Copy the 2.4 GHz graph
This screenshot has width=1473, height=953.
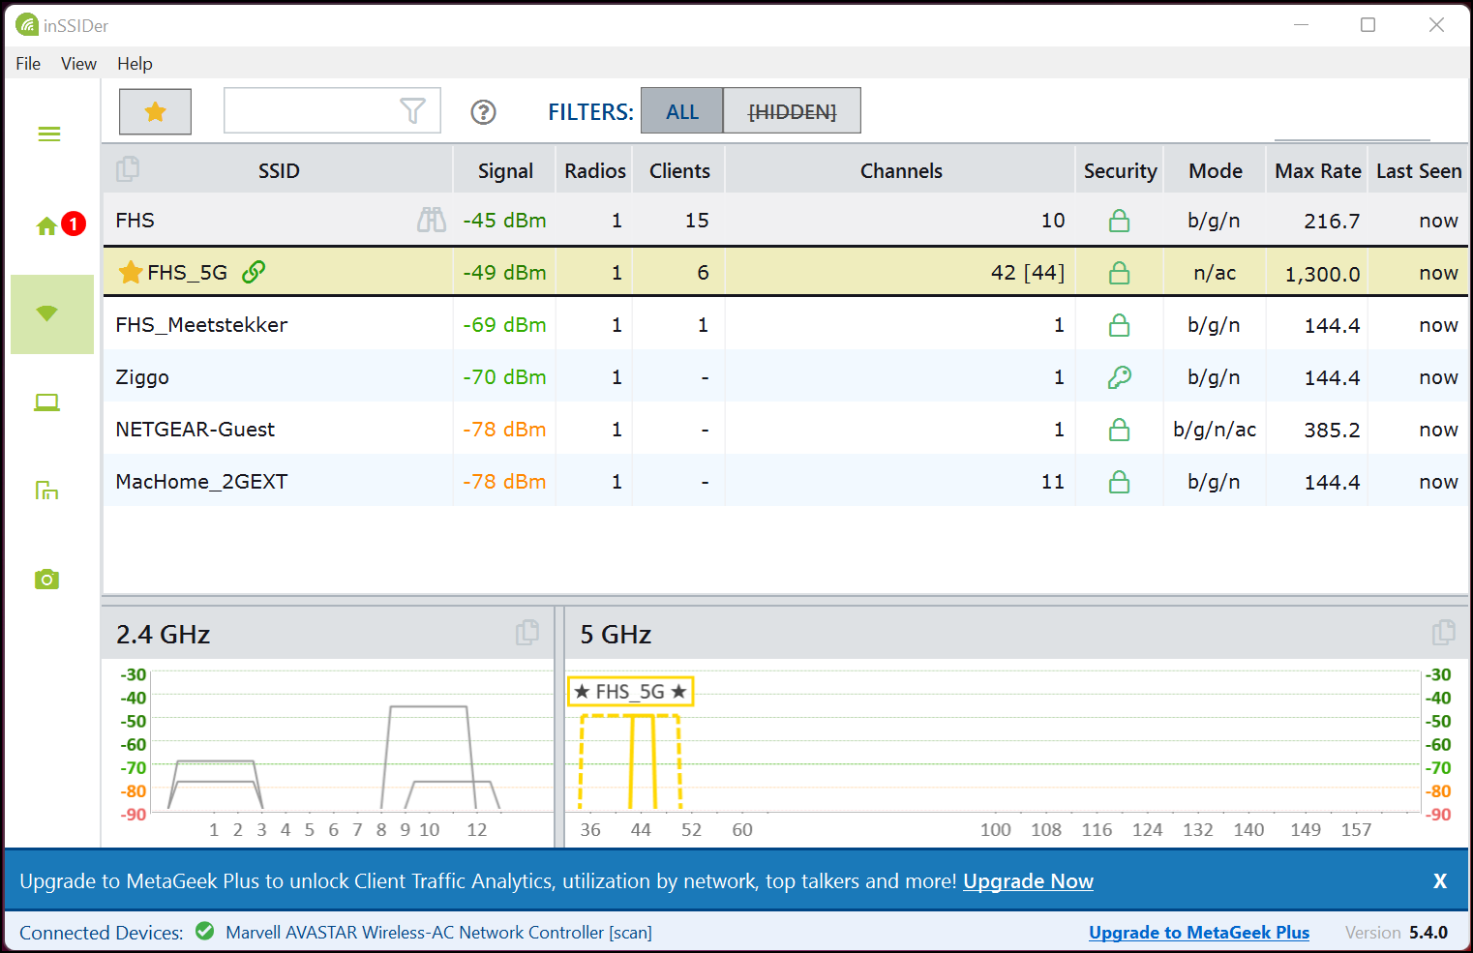(527, 633)
